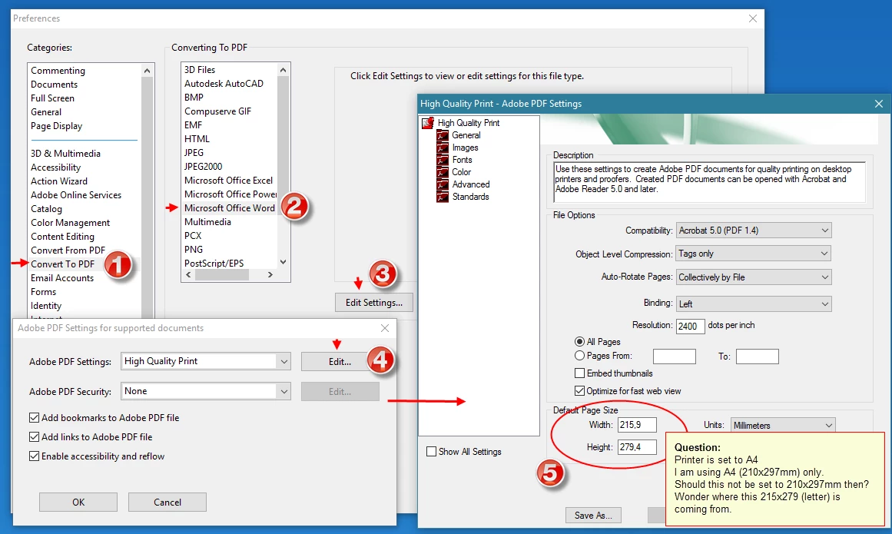Click scroll-right arrow of file type list

[x=270, y=274]
